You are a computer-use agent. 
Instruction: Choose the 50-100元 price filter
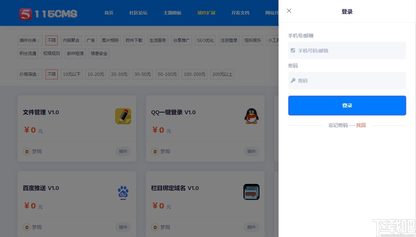[167, 74]
